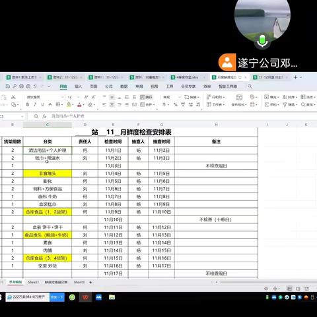Image resolution: width=317 pixels, height=317 pixels.
Task: Align text left
Action: pyautogui.click(x=104, y=105)
